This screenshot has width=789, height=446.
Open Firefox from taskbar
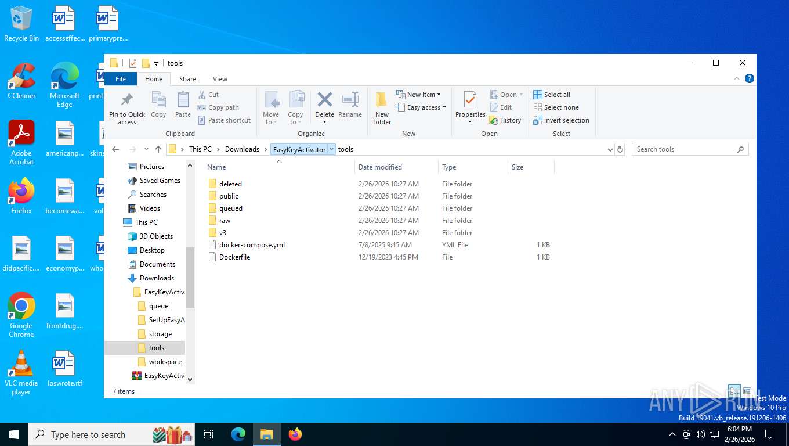pyautogui.click(x=295, y=434)
